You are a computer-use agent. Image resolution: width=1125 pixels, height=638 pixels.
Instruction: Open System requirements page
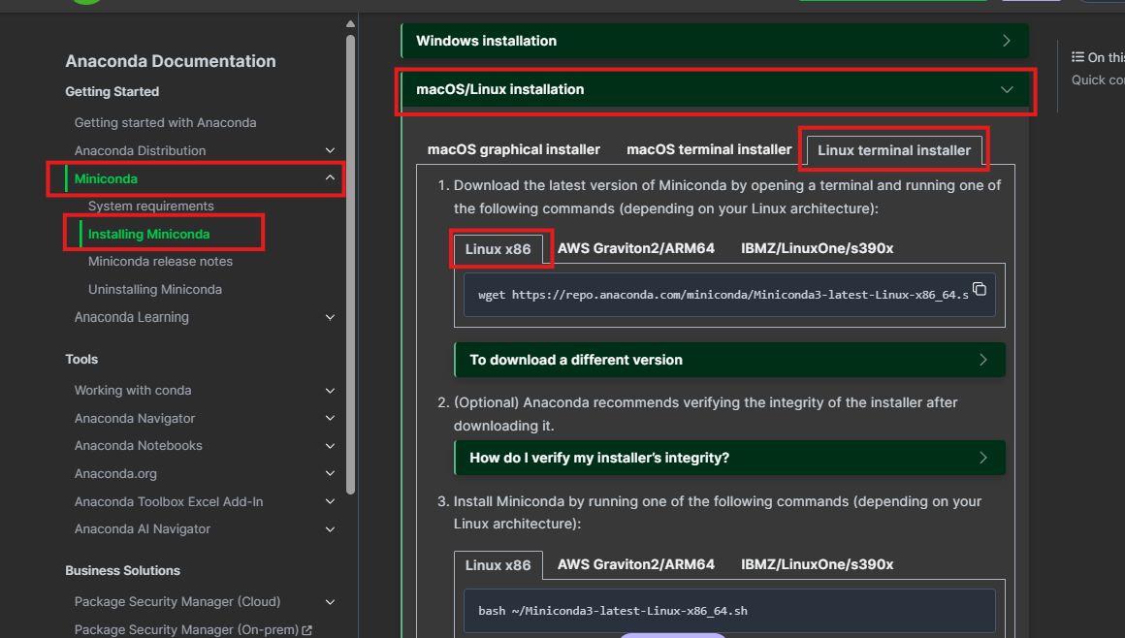[150, 206]
